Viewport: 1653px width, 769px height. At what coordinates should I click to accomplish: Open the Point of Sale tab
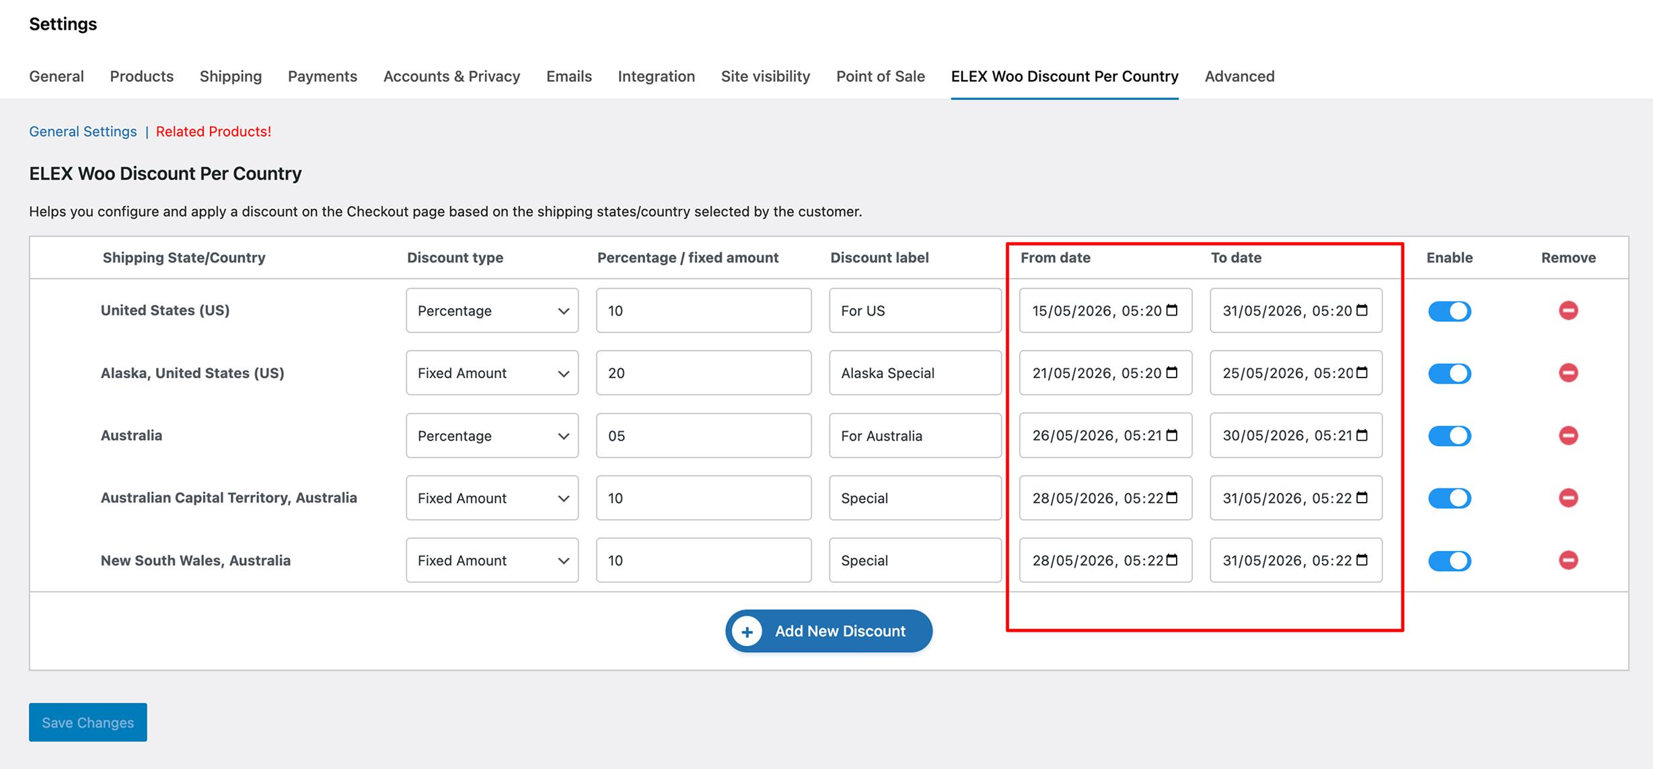(x=880, y=76)
